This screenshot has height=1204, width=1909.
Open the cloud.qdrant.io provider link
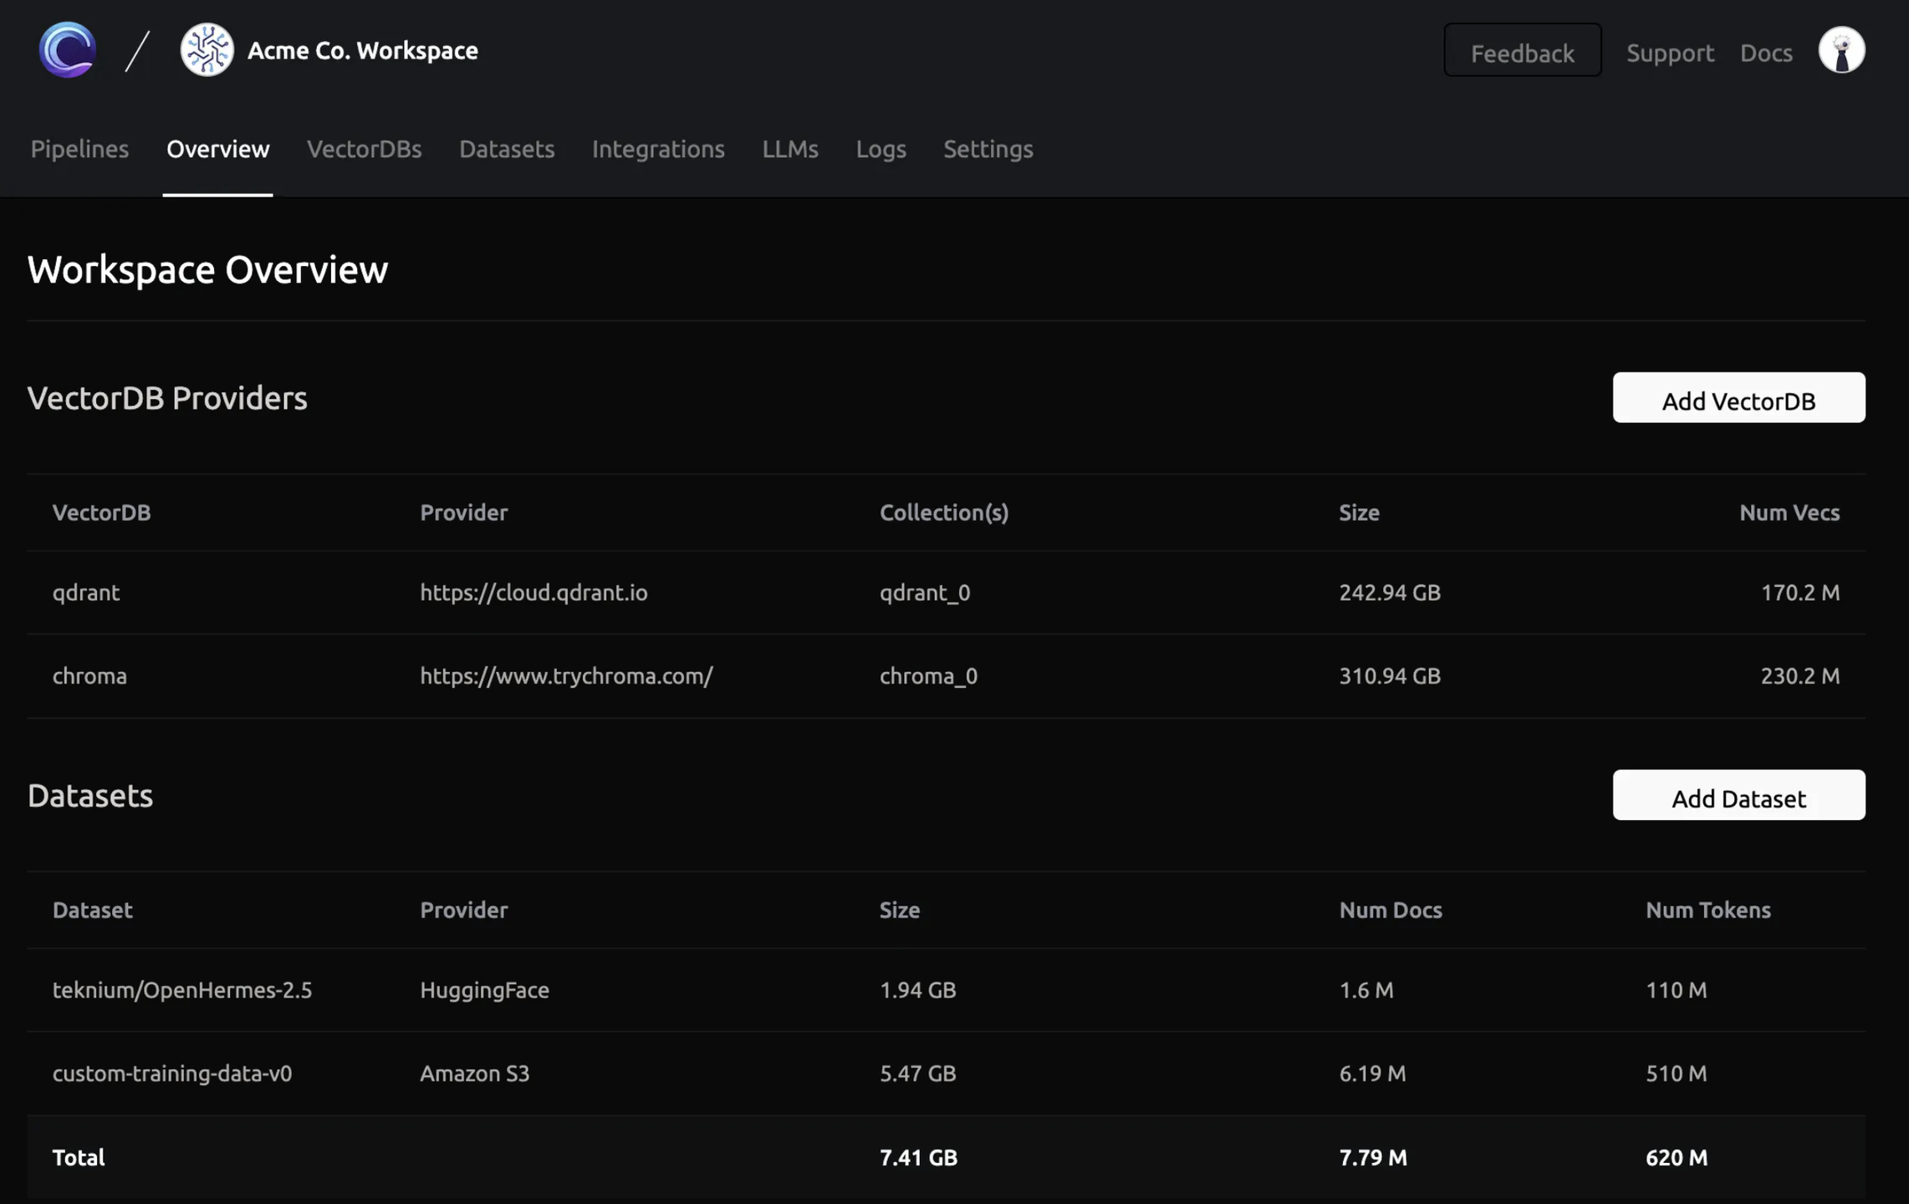pos(533,592)
